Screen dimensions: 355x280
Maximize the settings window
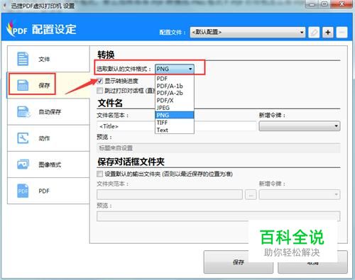324,4
